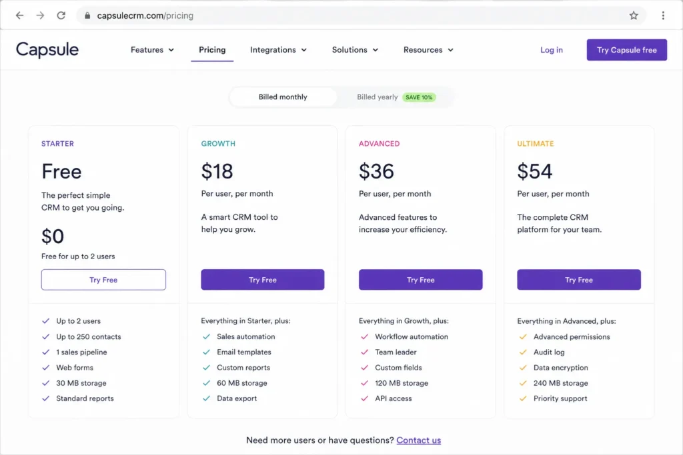This screenshot has width=683, height=455.
Task: Click the SAVE 10% badge
Action: (x=419, y=97)
